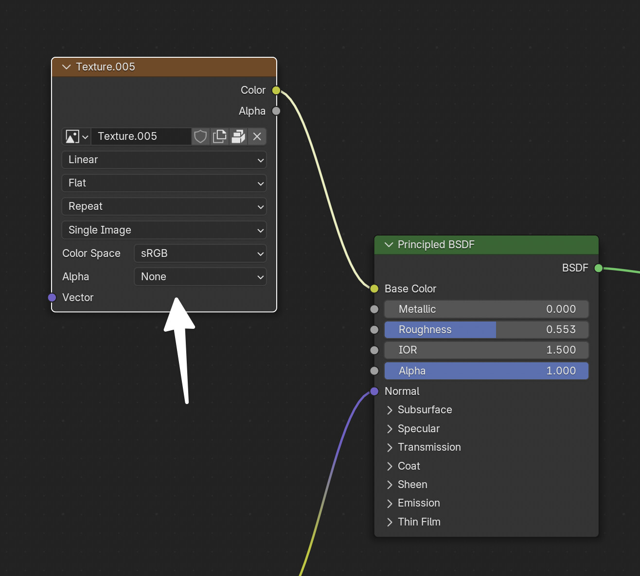Click the BSDF output socket
Viewport: 640px width, 576px height.
click(599, 268)
